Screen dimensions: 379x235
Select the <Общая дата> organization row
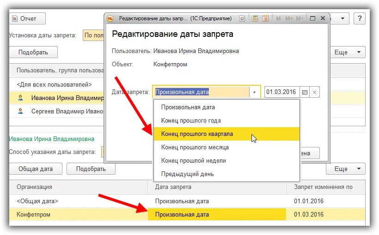coord(187,201)
